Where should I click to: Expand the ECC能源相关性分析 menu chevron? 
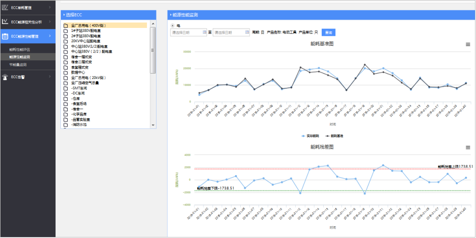50,22
